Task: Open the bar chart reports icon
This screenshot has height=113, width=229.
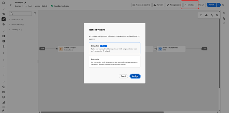Action: [x=3, y=102]
